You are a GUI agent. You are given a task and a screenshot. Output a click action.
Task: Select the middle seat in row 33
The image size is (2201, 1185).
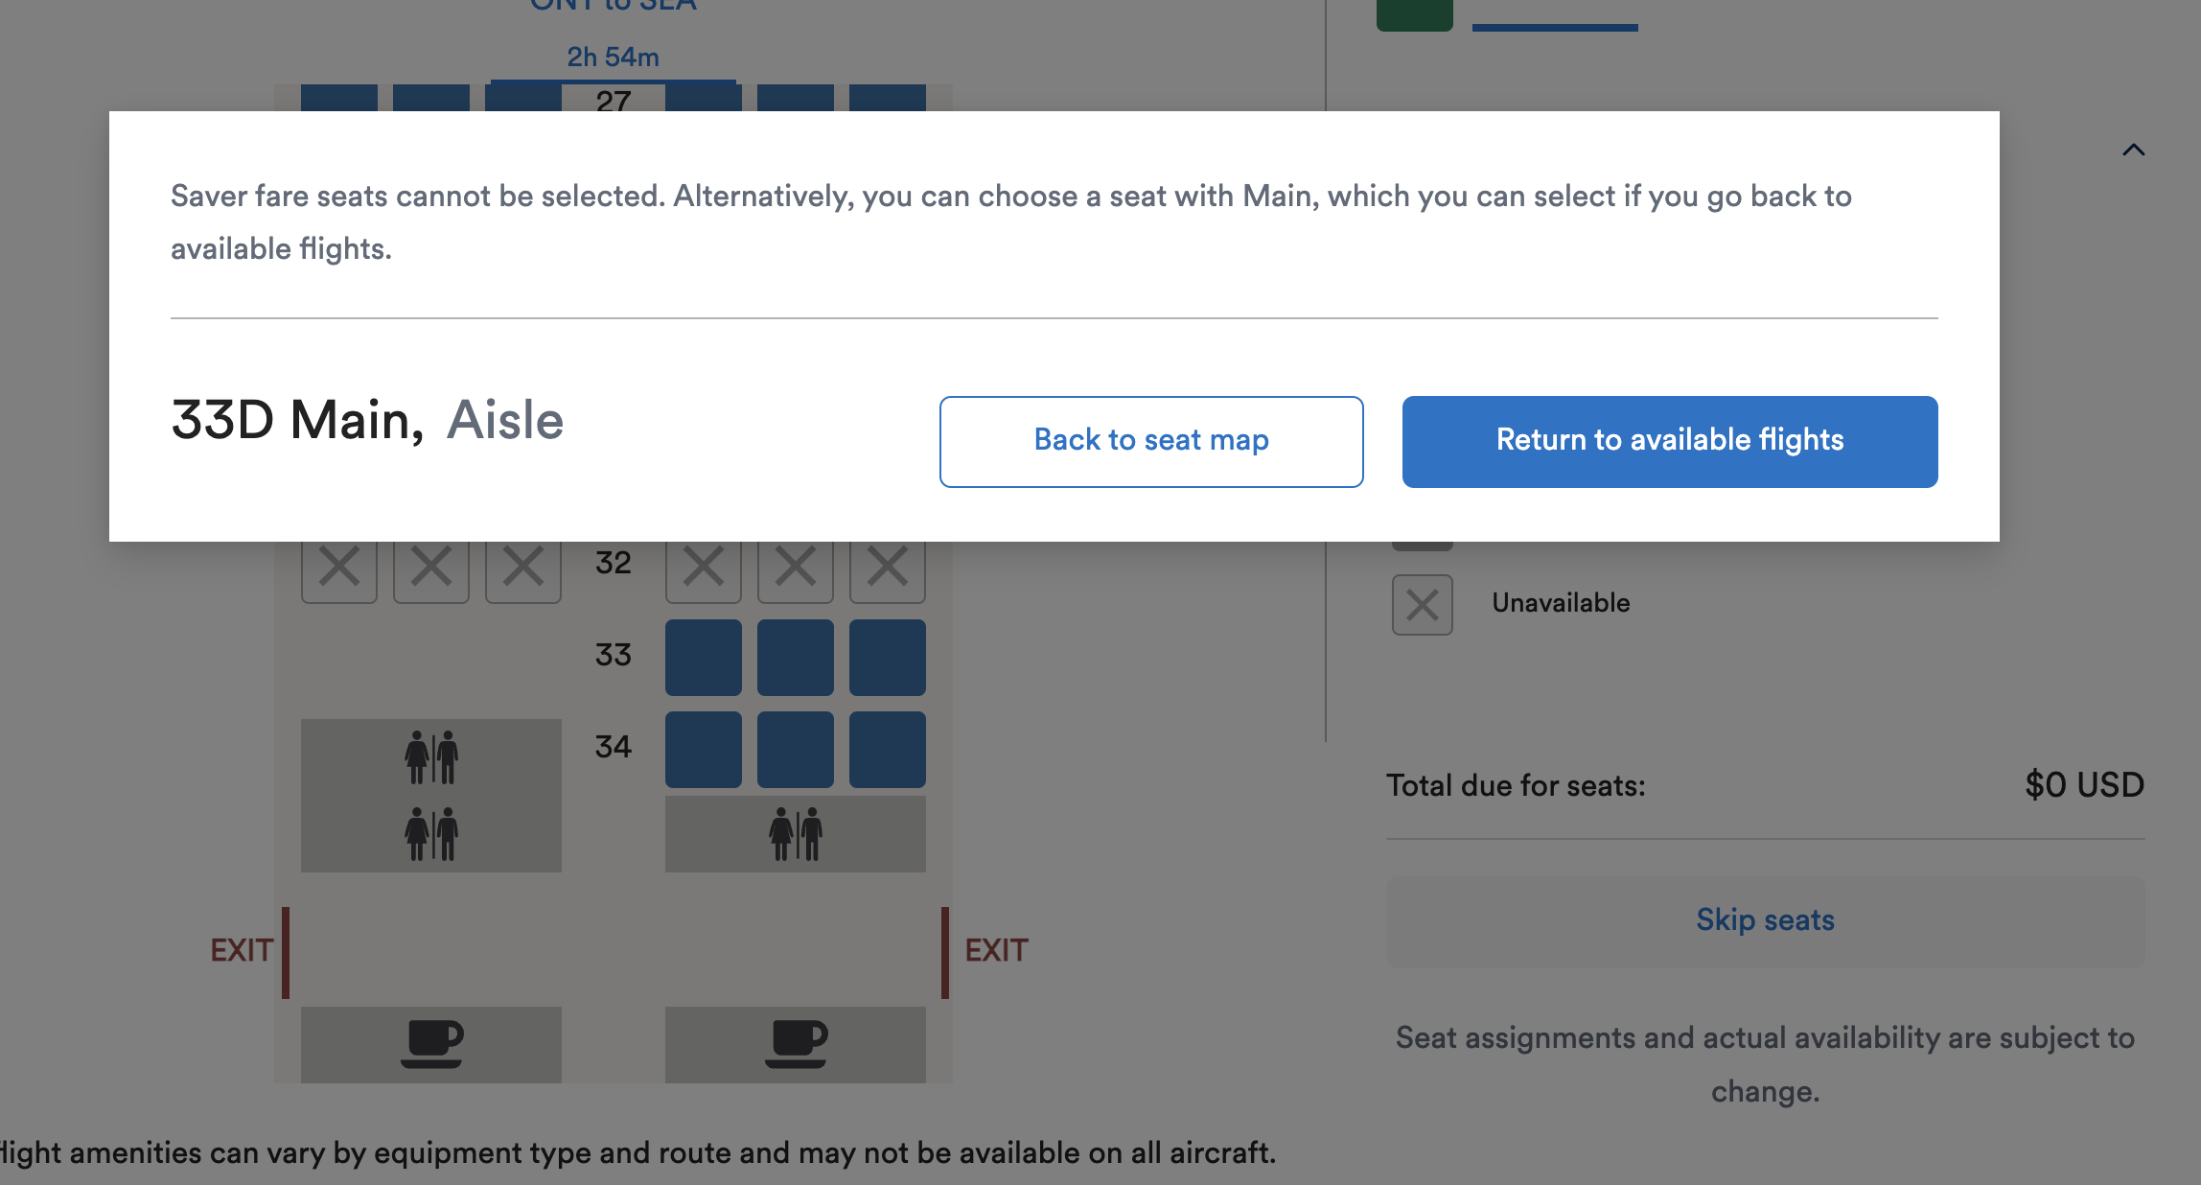[x=796, y=657]
